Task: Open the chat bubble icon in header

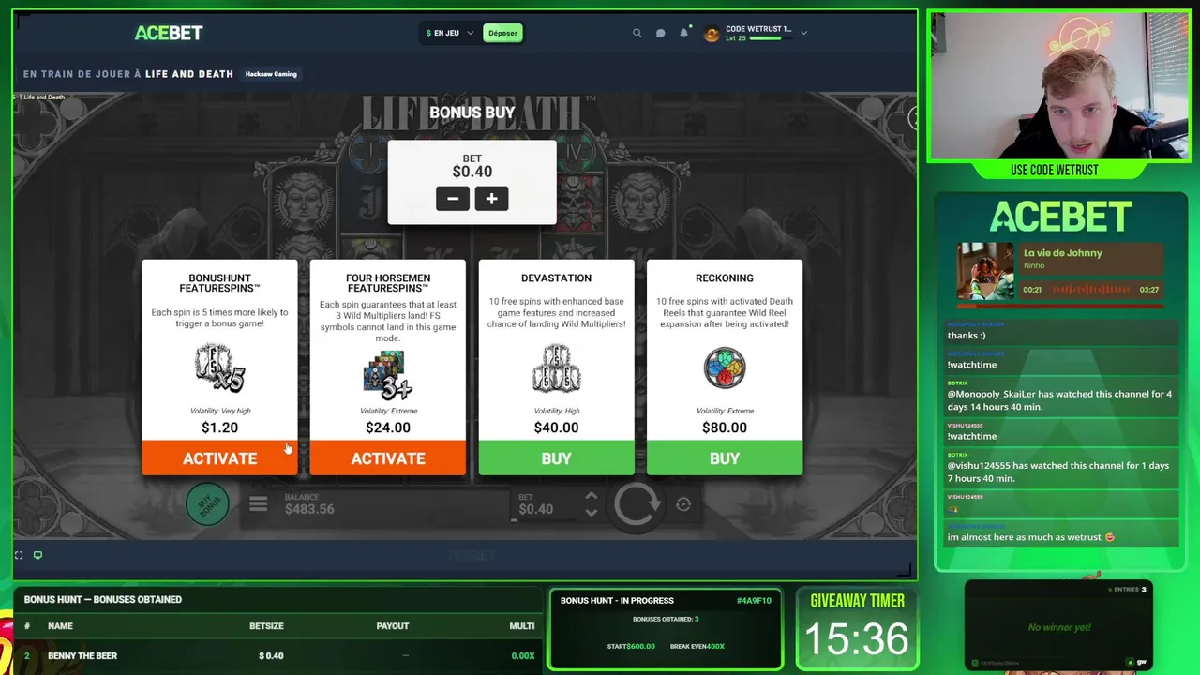Action: click(x=660, y=33)
